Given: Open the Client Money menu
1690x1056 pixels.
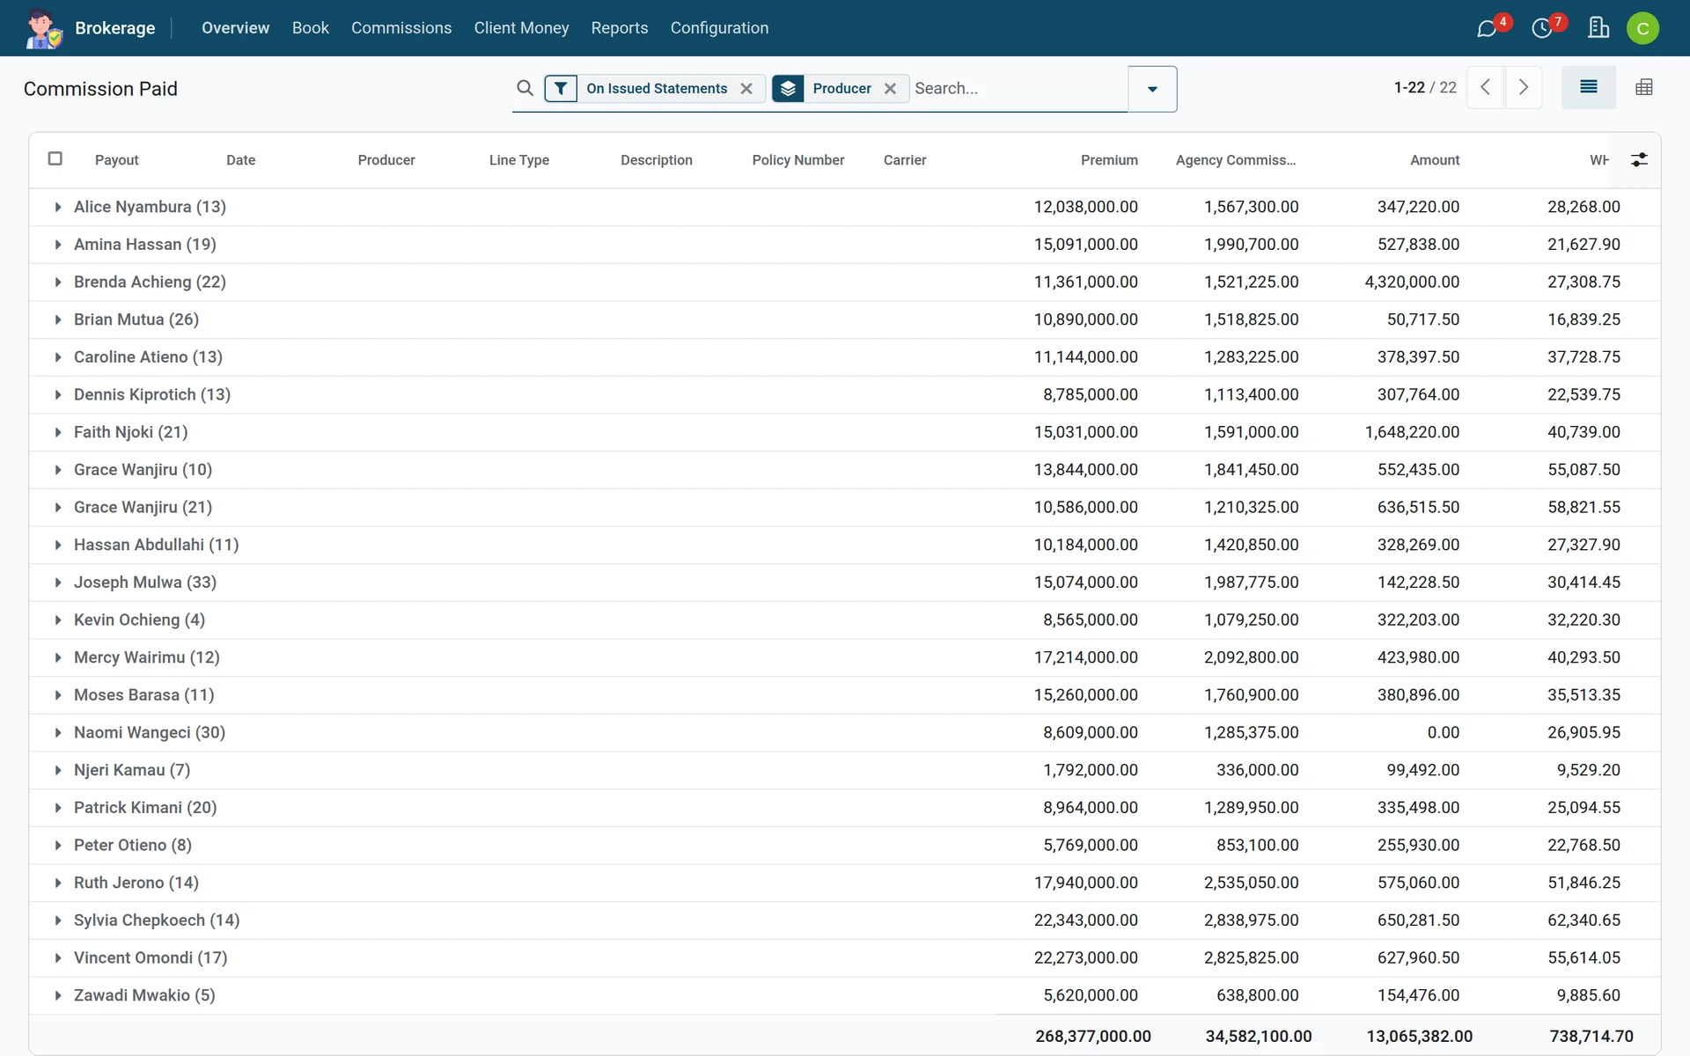Looking at the screenshot, I should [521, 28].
